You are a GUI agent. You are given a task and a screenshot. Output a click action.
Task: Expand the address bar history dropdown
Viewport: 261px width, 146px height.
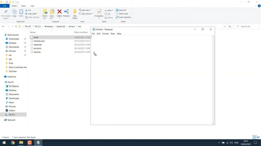pos(224,26)
